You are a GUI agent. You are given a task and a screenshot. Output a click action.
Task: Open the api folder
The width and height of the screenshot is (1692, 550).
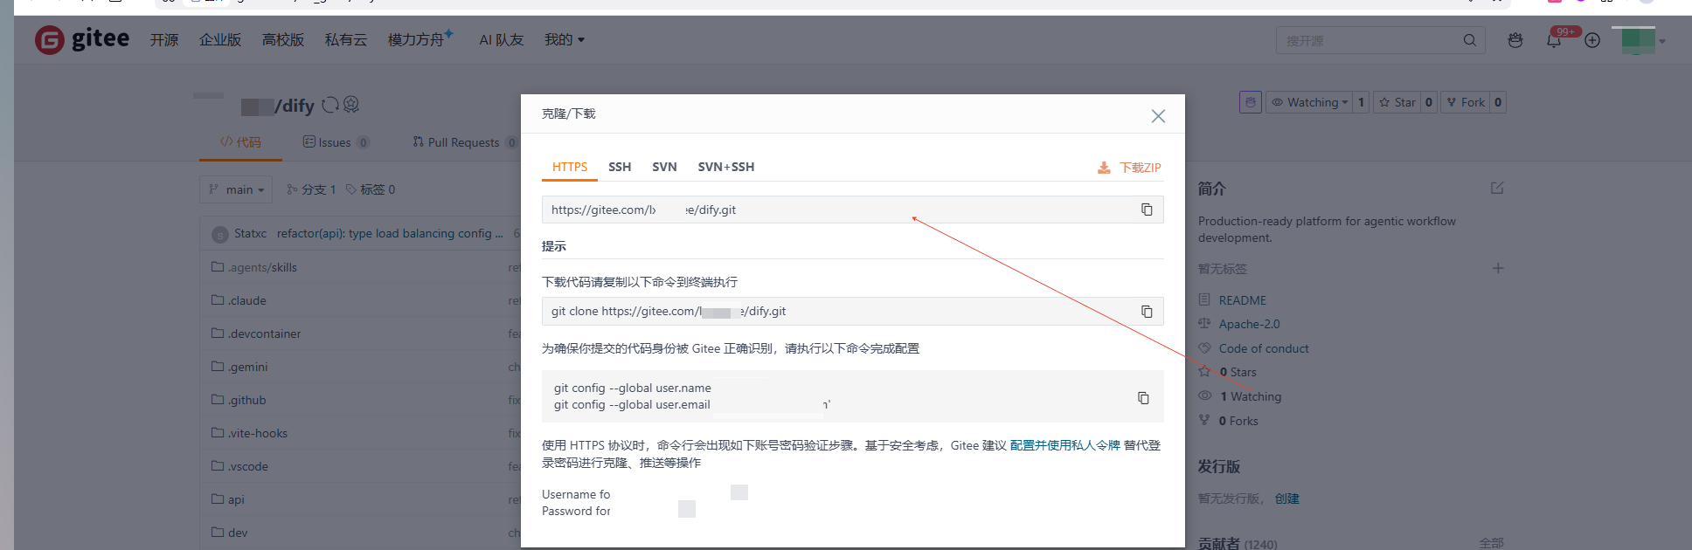(x=228, y=499)
